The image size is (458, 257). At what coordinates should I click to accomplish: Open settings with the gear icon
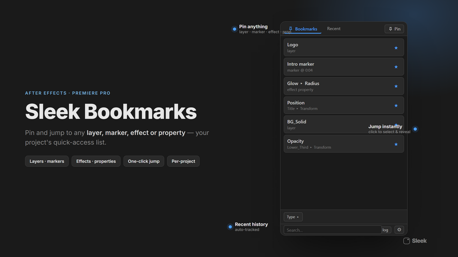pos(399,230)
